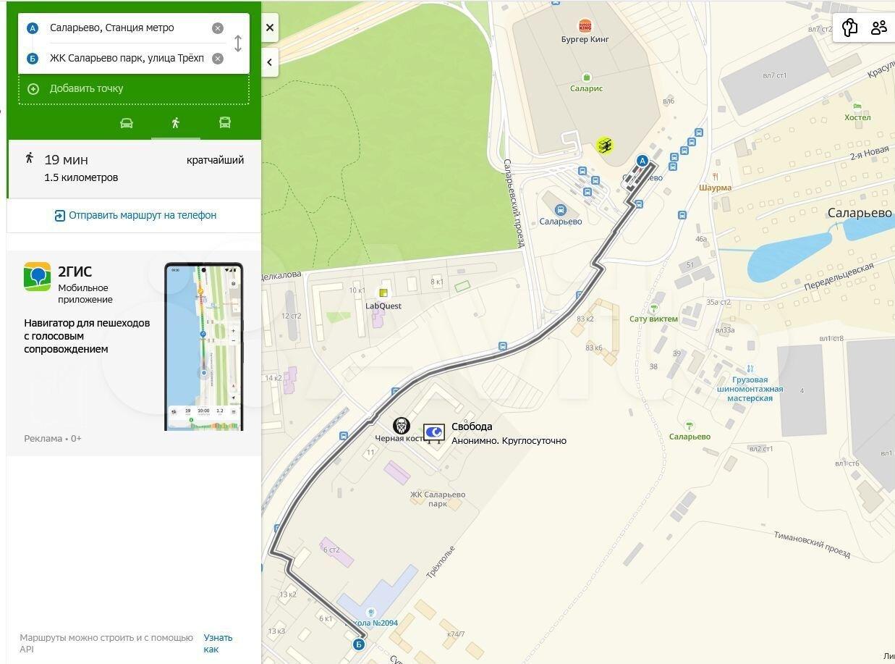
Task: Open the 2ГИС mobile app logo
Action: point(37,277)
